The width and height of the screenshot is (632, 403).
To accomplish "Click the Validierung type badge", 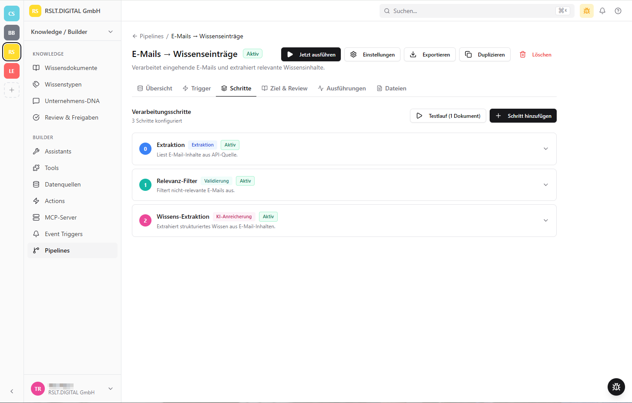I will [216, 181].
